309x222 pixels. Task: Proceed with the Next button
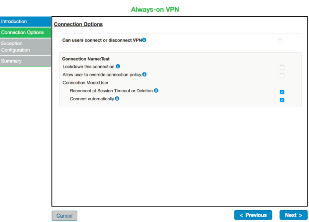[293, 215]
